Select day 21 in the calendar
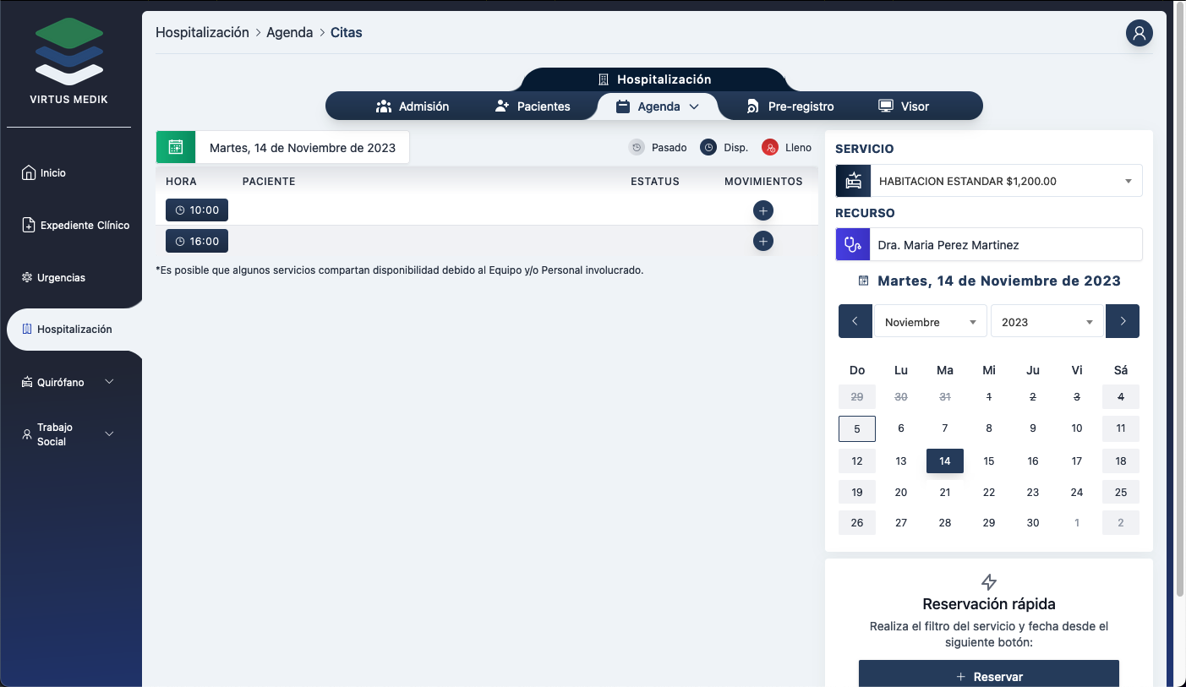 [x=945, y=492]
